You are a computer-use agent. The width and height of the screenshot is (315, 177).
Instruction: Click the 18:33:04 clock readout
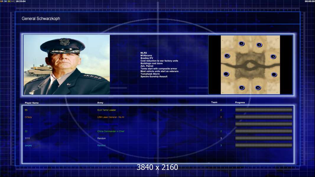pos(20,1)
